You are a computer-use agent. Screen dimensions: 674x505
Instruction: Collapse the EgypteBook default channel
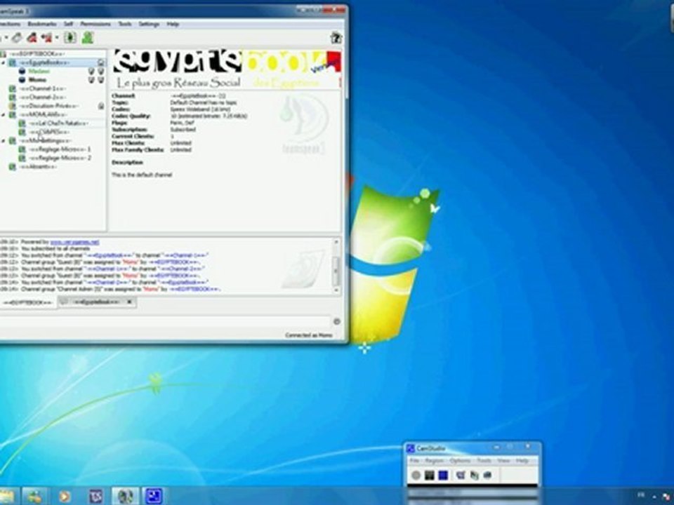4,63
